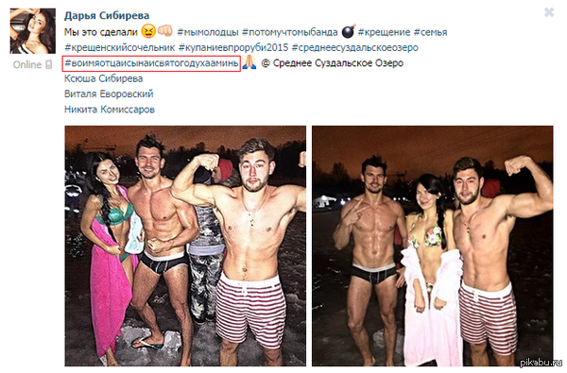Click the squinting face emoji
This screenshot has height=373, width=567.
click(x=148, y=31)
